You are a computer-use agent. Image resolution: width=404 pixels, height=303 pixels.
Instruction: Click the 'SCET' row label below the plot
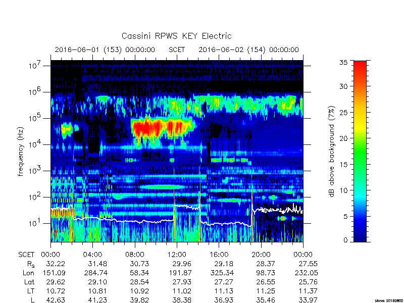click(26, 255)
